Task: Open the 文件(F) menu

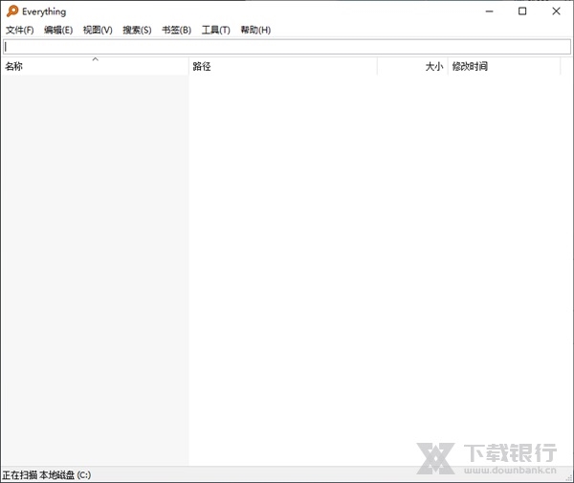Action: point(20,30)
